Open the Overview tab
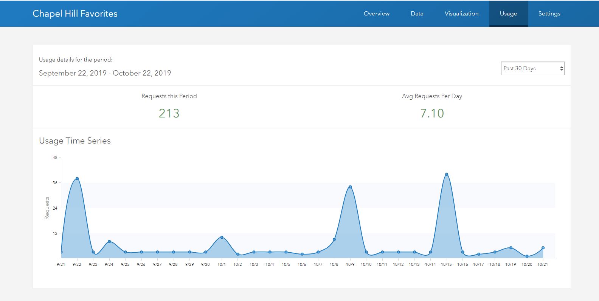 (x=376, y=14)
